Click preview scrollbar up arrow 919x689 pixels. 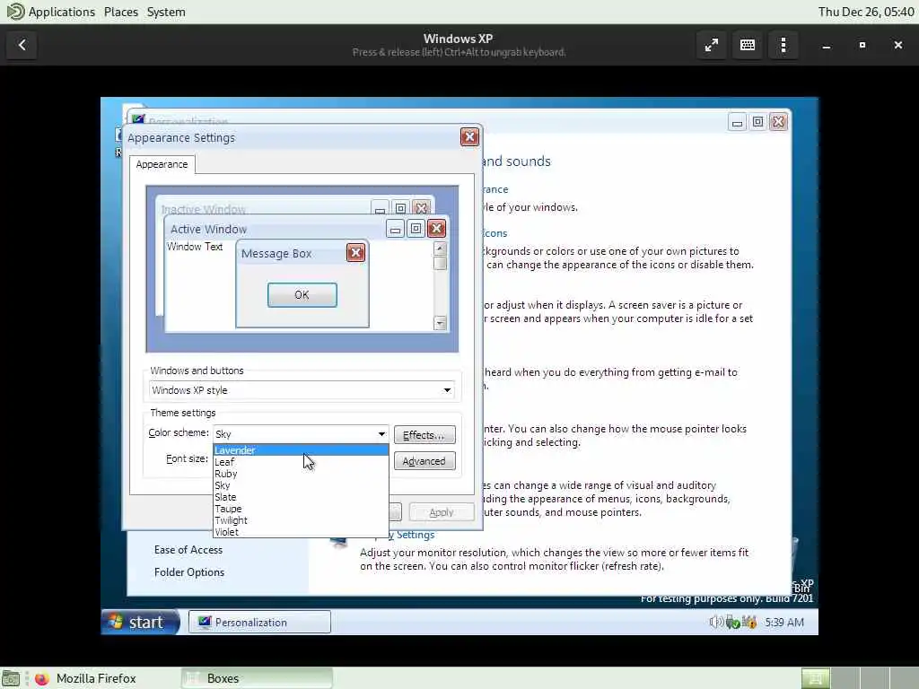(x=440, y=249)
